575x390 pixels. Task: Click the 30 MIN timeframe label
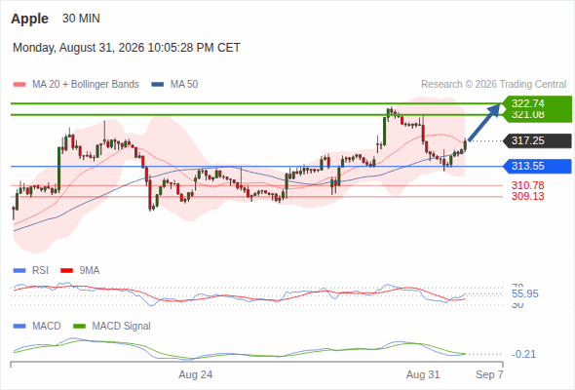81,19
